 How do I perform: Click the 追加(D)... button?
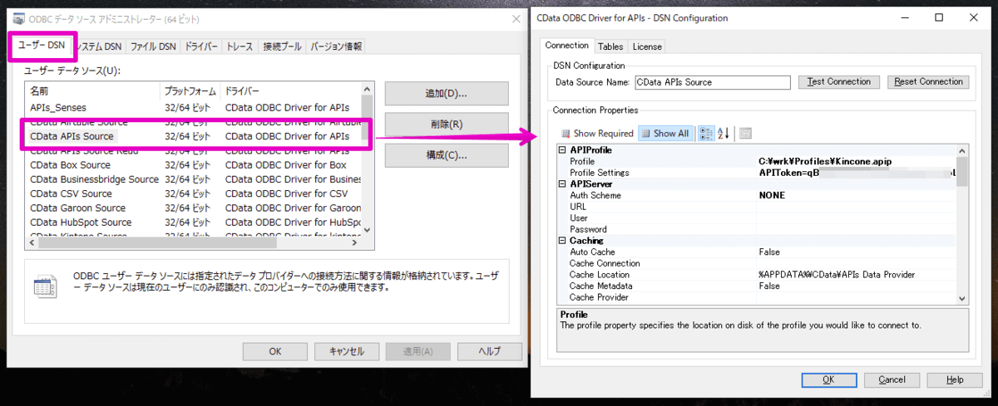pyautogui.click(x=447, y=93)
